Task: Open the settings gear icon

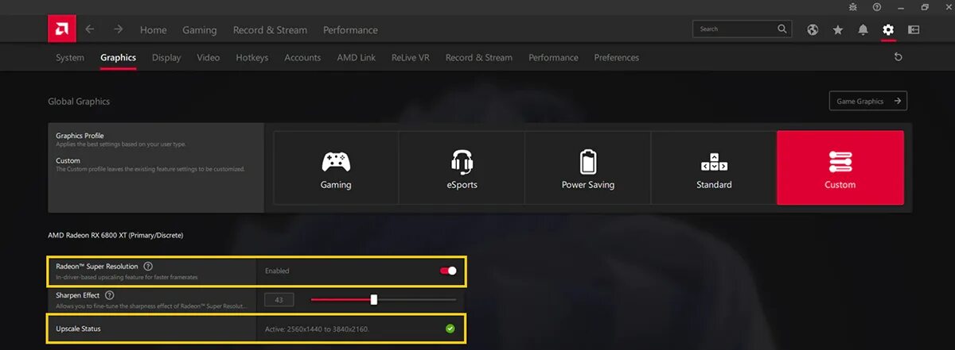Action: tap(888, 30)
